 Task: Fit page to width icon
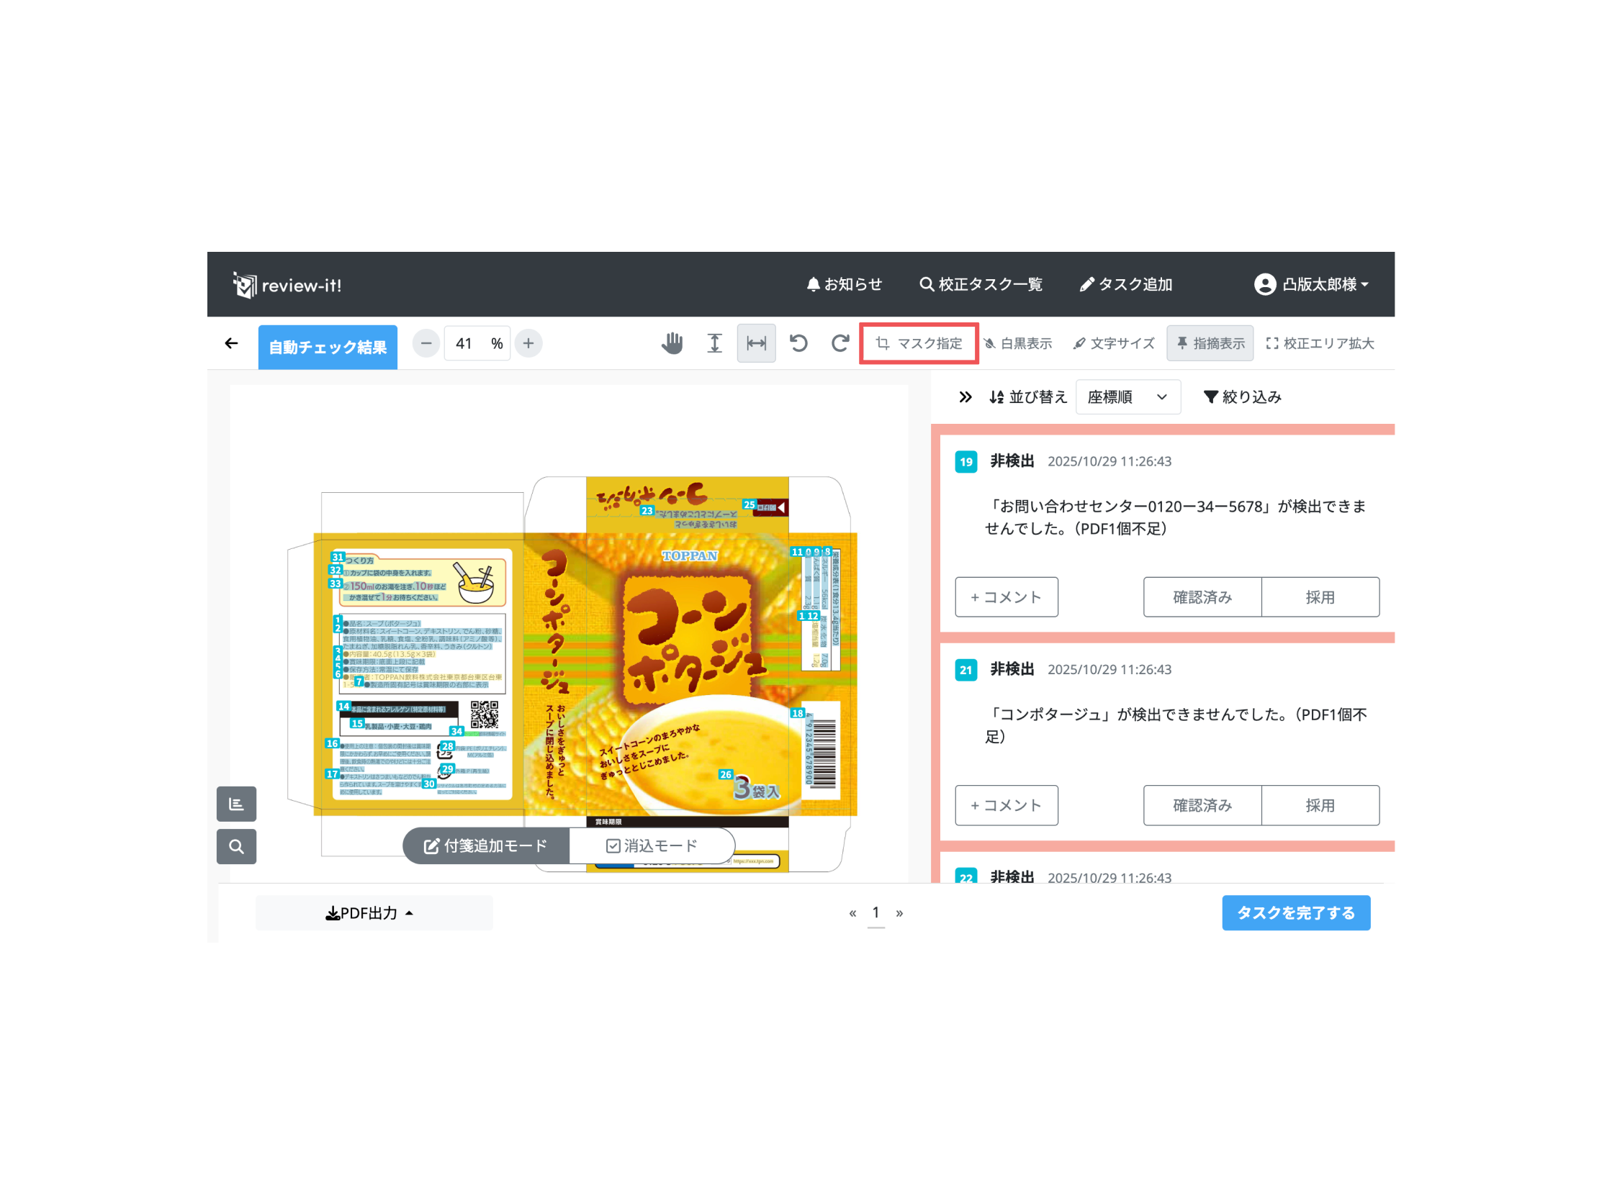pos(757,344)
